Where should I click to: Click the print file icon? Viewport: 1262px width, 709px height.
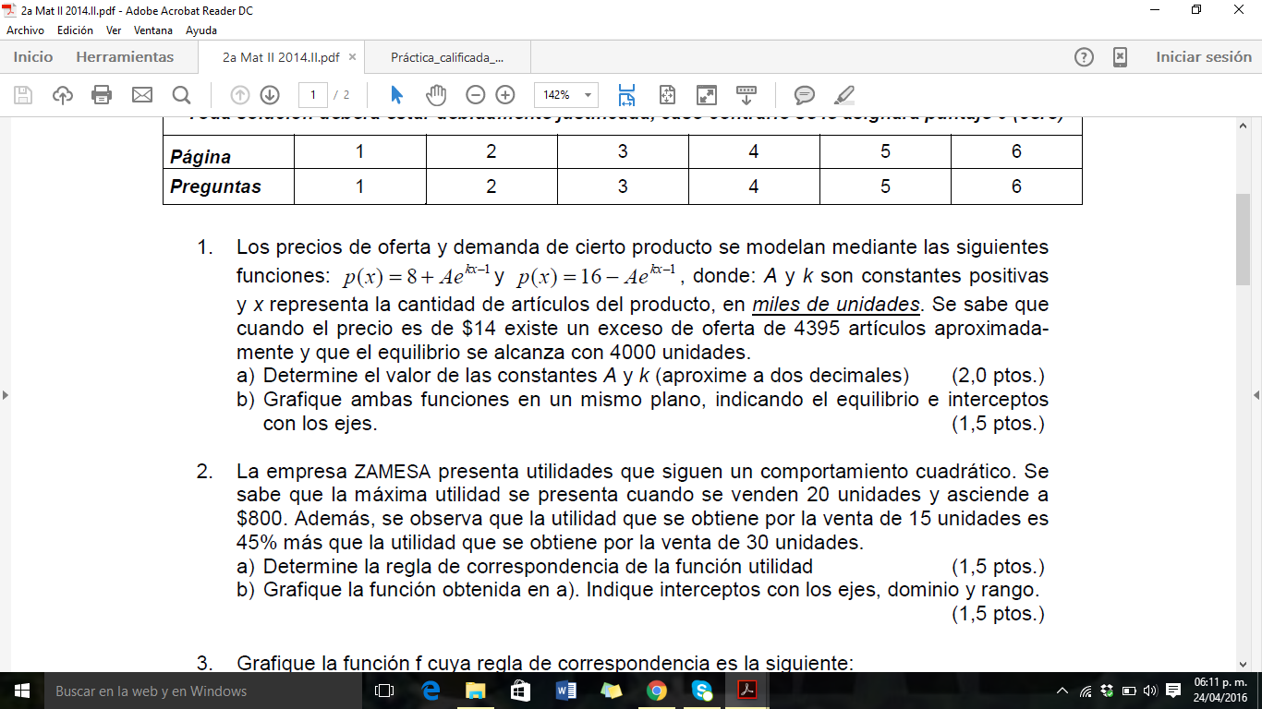pyautogui.click(x=102, y=95)
